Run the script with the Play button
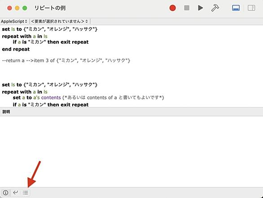 coord(200,8)
